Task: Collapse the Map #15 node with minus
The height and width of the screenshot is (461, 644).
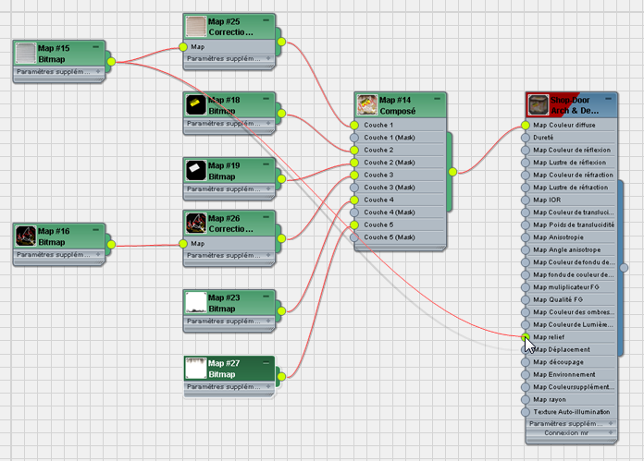Action: [x=95, y=47]
